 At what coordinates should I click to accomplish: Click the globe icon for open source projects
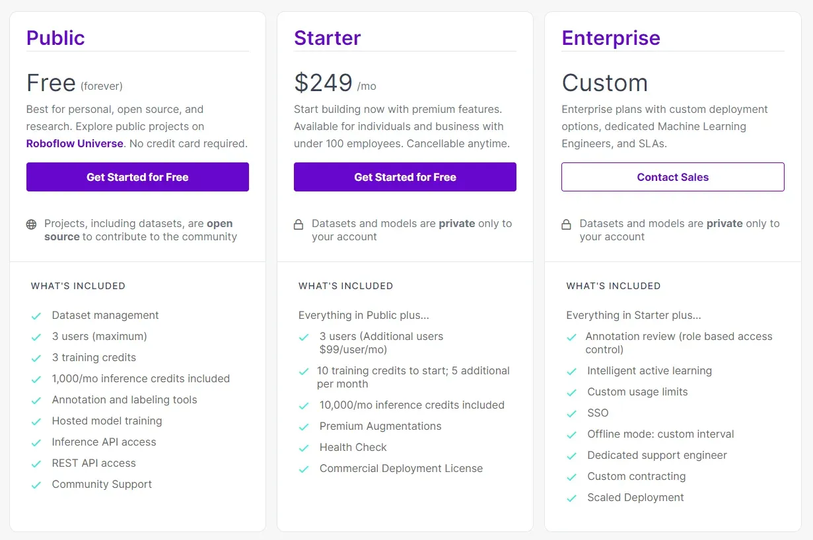click(31, 224)
